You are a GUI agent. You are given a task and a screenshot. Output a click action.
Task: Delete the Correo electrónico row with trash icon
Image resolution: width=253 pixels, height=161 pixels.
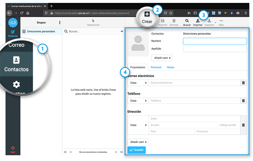pyautogui.click(x=243, y=83)
